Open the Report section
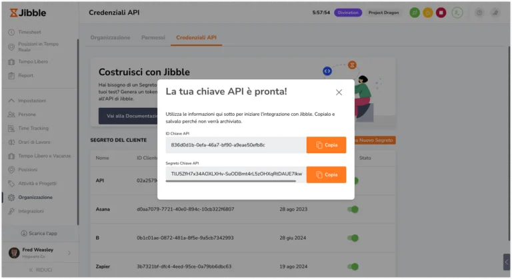 (25, 75)
